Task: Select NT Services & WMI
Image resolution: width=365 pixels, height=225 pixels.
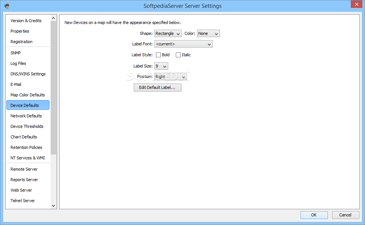Action: (x=28, y=157)
